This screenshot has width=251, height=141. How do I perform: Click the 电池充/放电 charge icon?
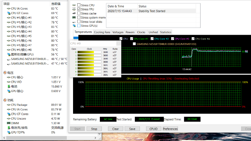click(x=9, y=128)
